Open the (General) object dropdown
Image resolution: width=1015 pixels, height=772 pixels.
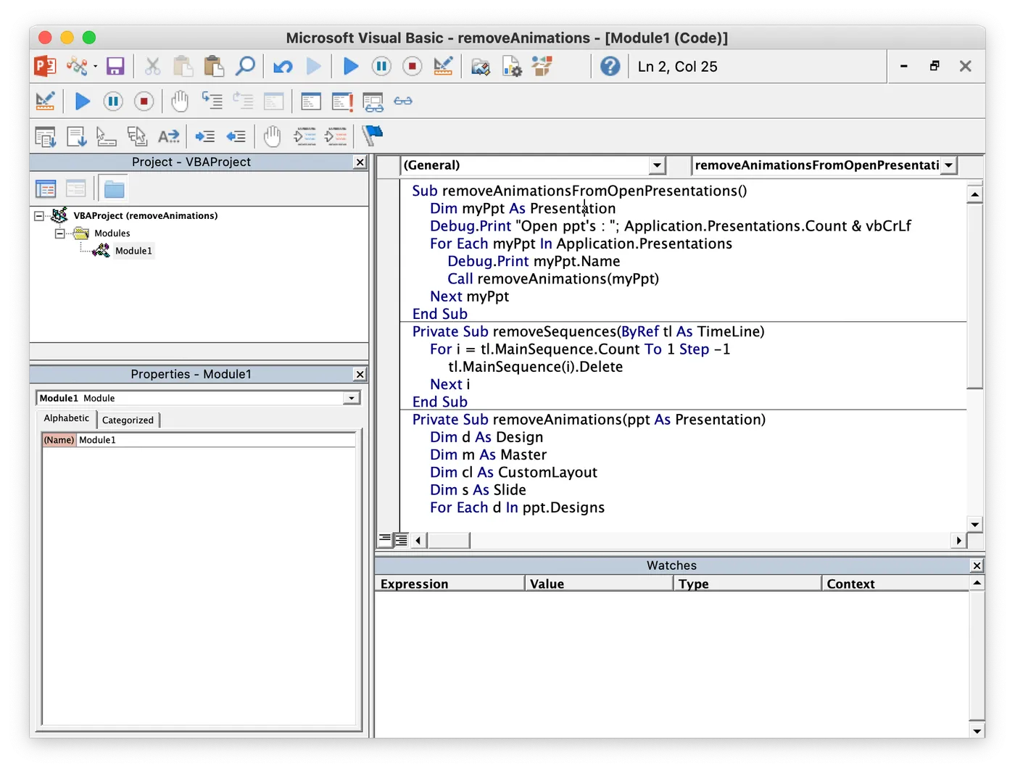657,165
